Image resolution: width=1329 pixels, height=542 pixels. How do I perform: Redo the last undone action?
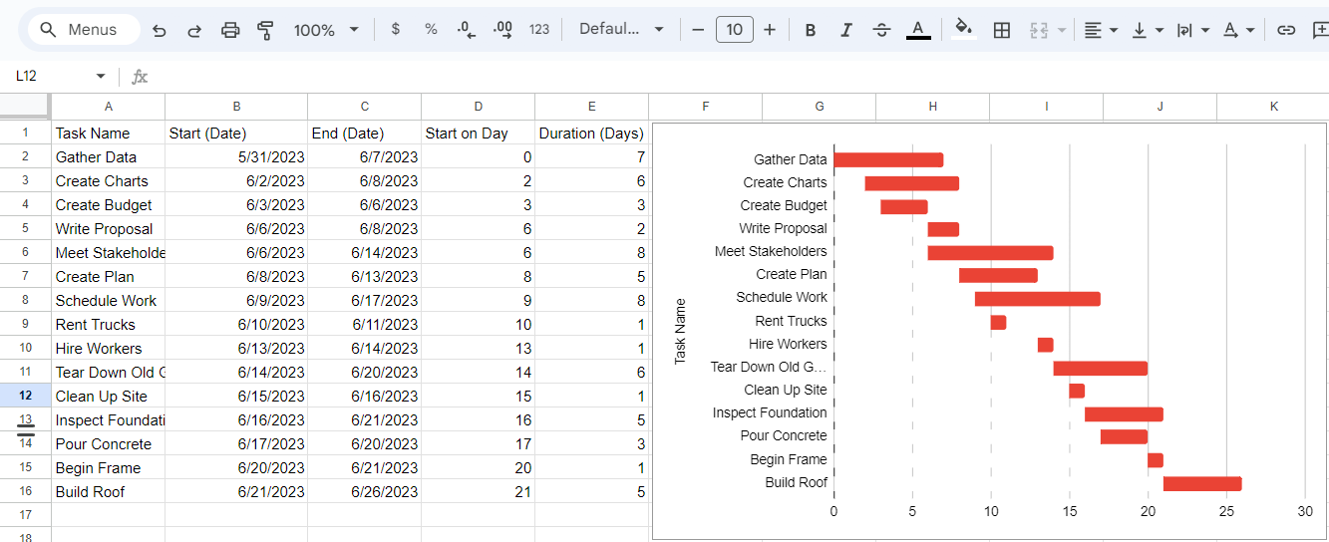[x=194, y=30]
